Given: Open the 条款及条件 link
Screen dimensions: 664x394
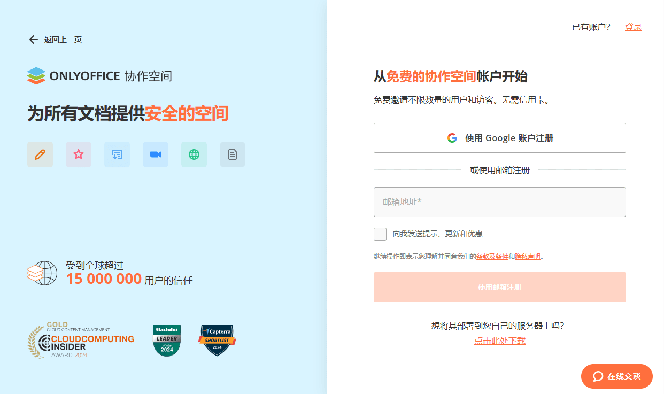Looking at the screenshot, I should tap(492, 257).
